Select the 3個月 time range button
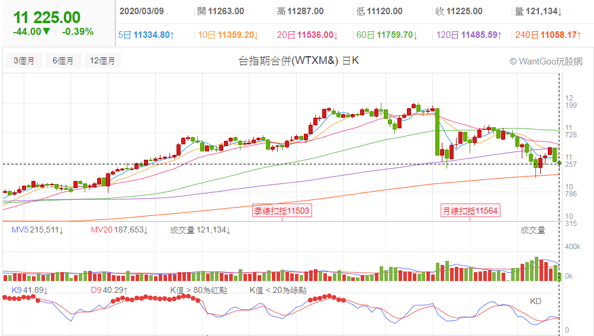 tap(24, 60)
